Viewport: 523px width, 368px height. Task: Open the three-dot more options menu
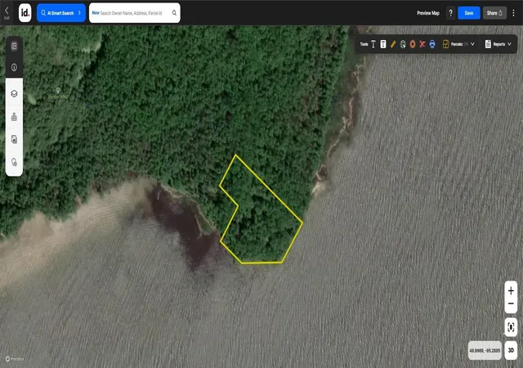click(514, 13)
